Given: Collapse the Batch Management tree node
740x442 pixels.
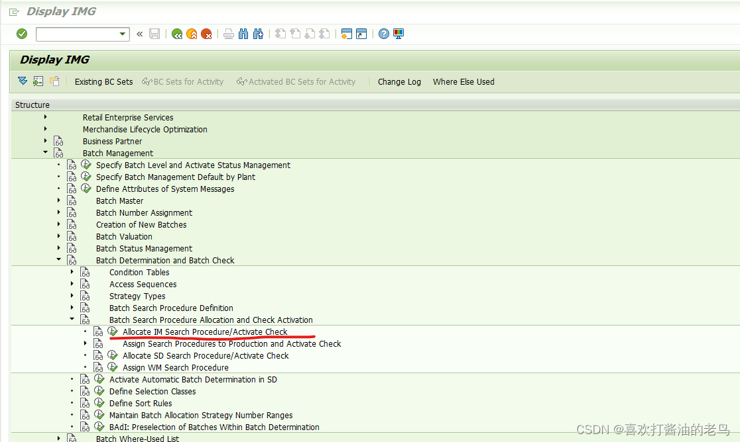Looking at the screenshot, I should pos(45,152).
